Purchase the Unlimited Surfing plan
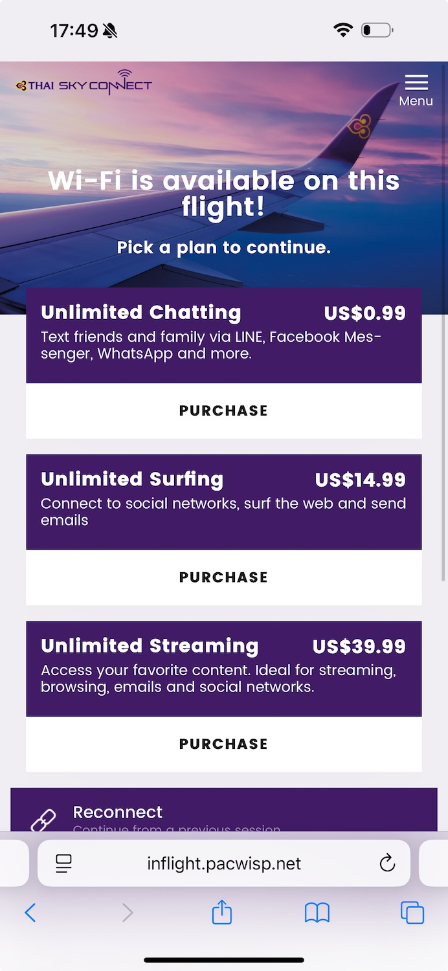Viewport: 448px width, 971px height. [223, 577]
